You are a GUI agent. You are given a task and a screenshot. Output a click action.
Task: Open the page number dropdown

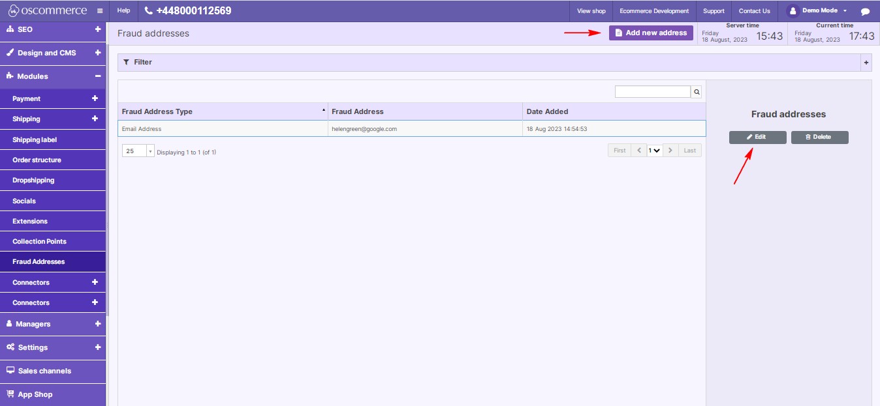(654, 151)
